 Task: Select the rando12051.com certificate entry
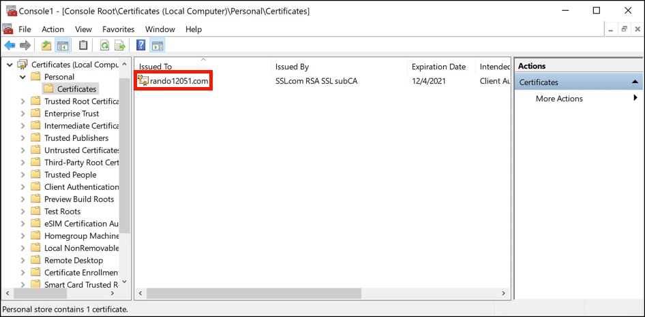point(180,81)
